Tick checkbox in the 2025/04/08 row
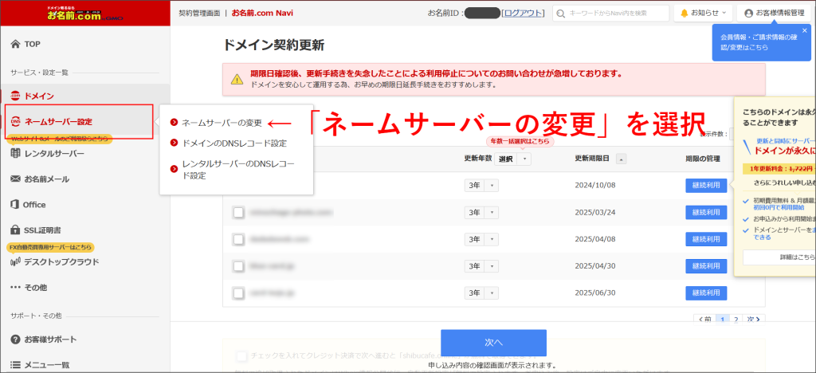 pos(238,239)
